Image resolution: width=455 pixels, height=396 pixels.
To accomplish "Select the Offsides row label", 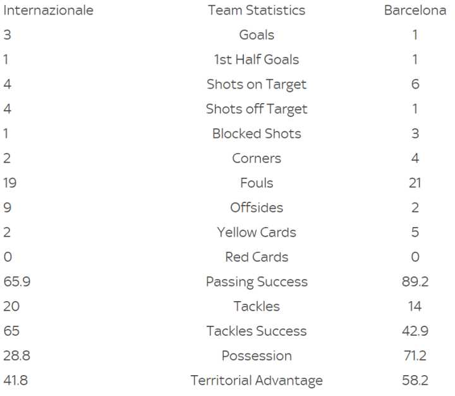I will 257,208.
